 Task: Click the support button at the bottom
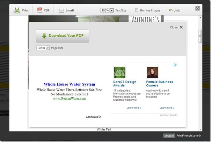[169, 136]
